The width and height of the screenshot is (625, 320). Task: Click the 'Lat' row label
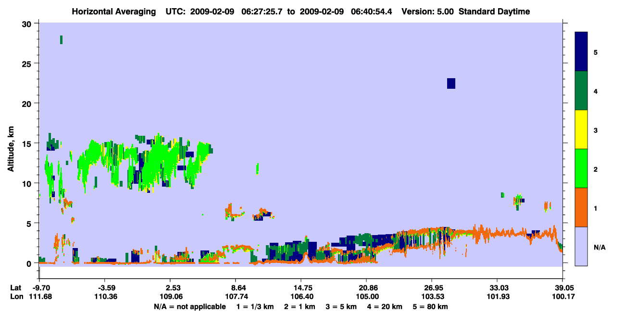click(x=15, y=288)
